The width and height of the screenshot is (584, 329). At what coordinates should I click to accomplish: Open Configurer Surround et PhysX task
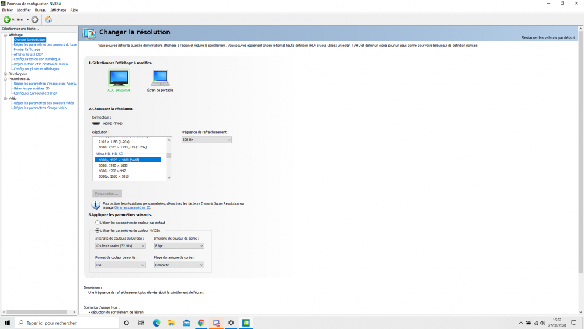pos(36,93)
